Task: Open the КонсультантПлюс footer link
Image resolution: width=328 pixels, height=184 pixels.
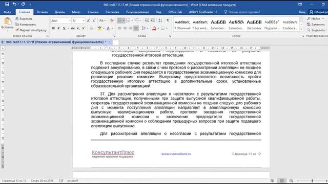Action: click(x=113, y=152)
